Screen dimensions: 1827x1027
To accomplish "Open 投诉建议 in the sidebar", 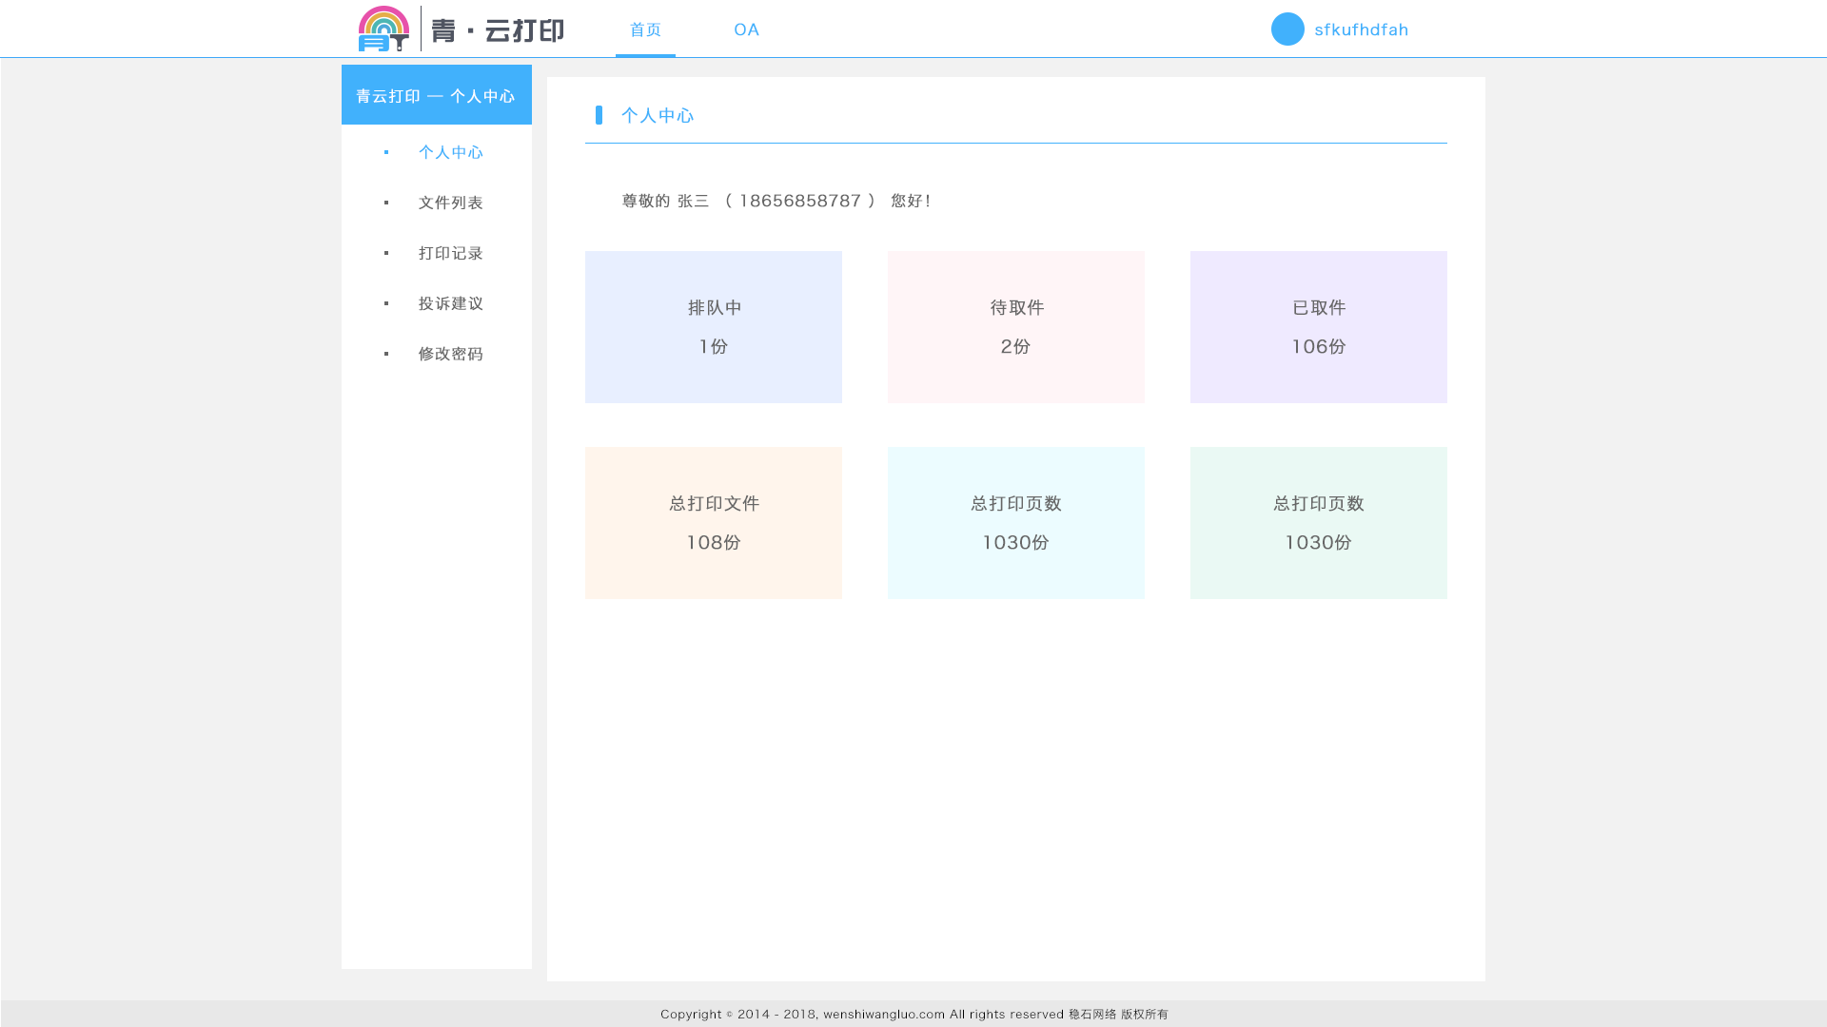I will point(450,303).
